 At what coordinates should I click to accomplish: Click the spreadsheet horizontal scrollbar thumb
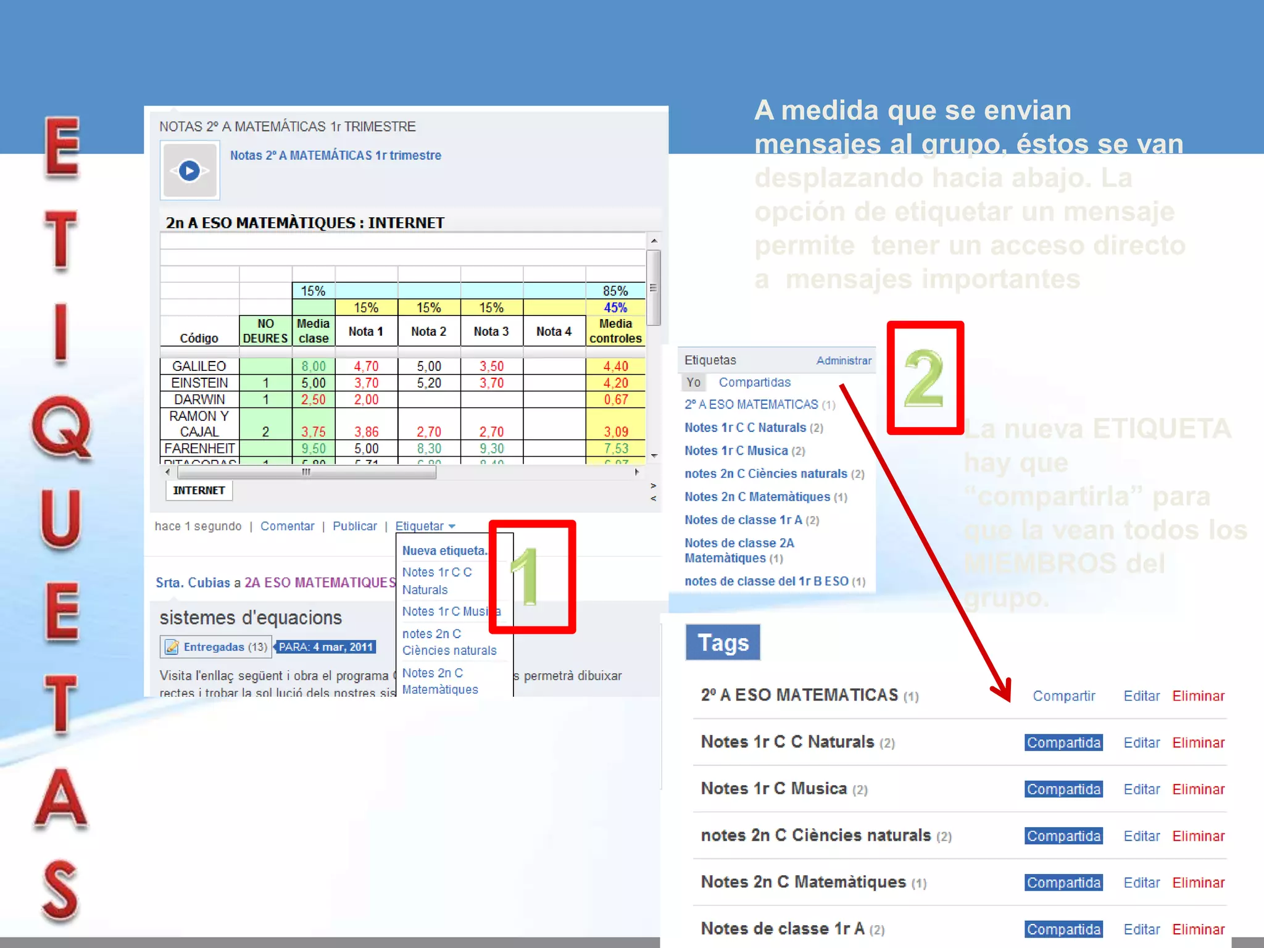307,472
